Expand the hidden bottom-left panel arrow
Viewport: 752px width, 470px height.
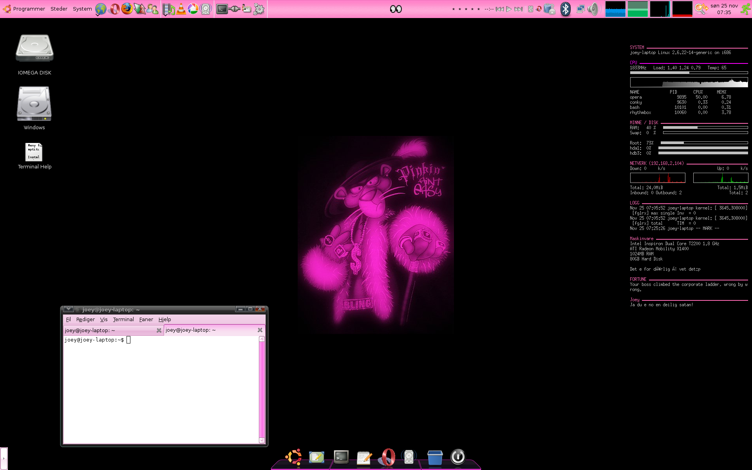4,458
